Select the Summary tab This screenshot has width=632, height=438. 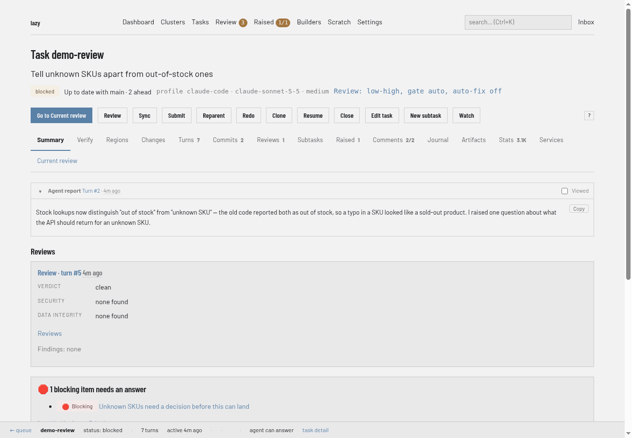pyautogui.click(x=51, y=140)
